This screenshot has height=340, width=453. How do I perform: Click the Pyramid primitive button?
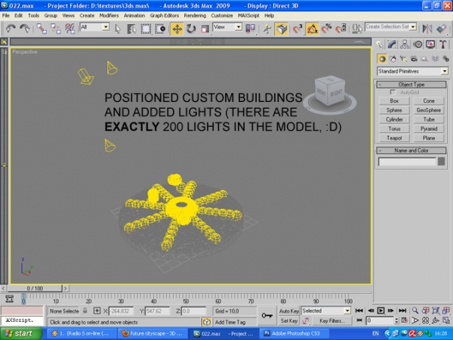coord(429,128)
